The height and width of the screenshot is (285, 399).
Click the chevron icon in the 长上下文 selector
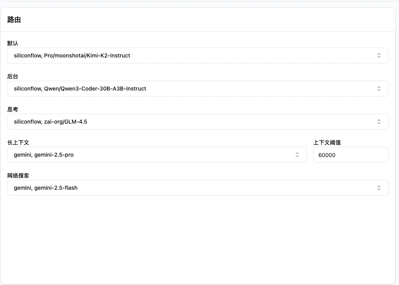pos(297,155)
